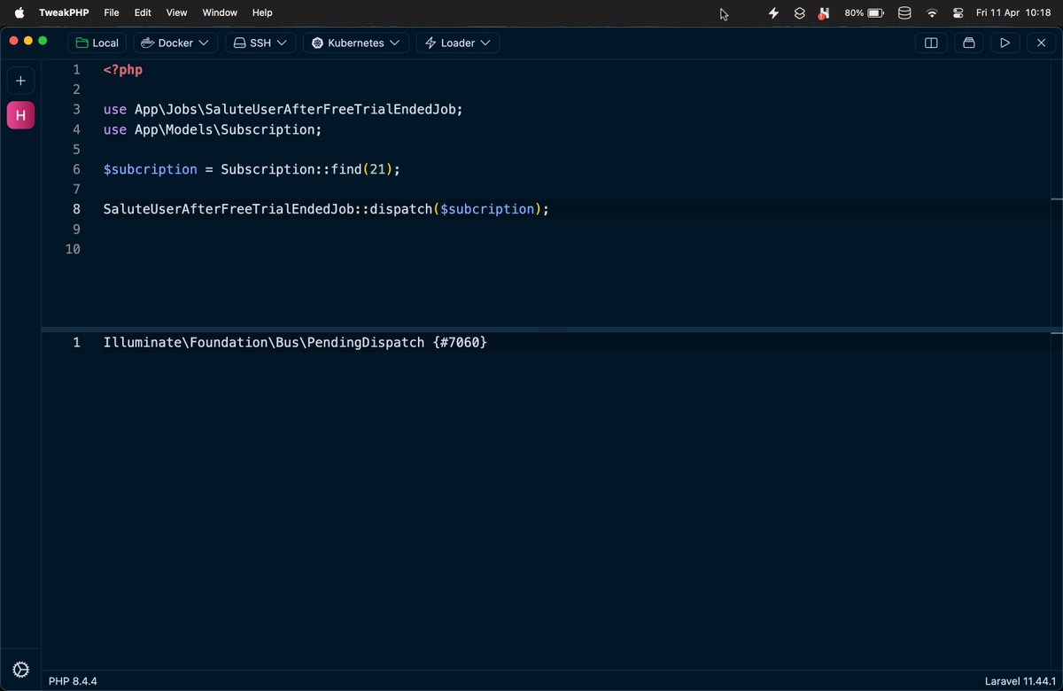Click the database stack menu bar icon
Screen dimensions: 1063x691
click(904, 13)
